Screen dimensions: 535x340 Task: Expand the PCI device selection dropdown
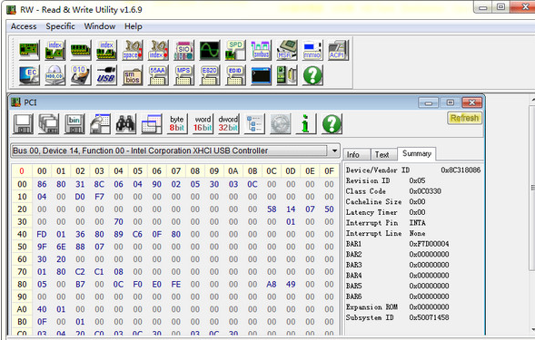[x=335, y=151]
